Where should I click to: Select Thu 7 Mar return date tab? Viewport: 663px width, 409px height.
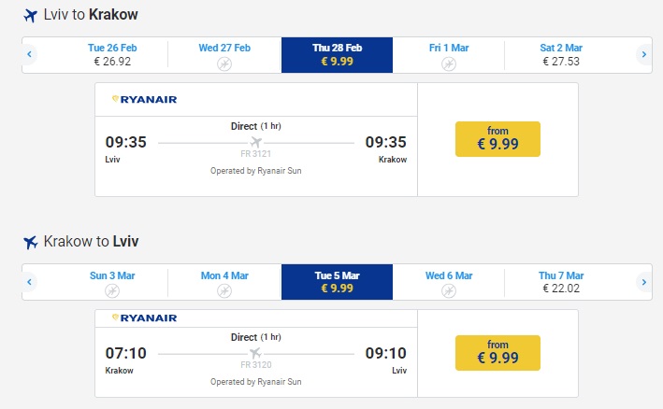coord(561,281)
